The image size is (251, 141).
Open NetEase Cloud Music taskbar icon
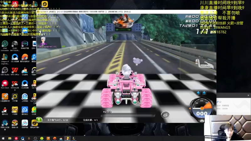click(x=16, y=138)
